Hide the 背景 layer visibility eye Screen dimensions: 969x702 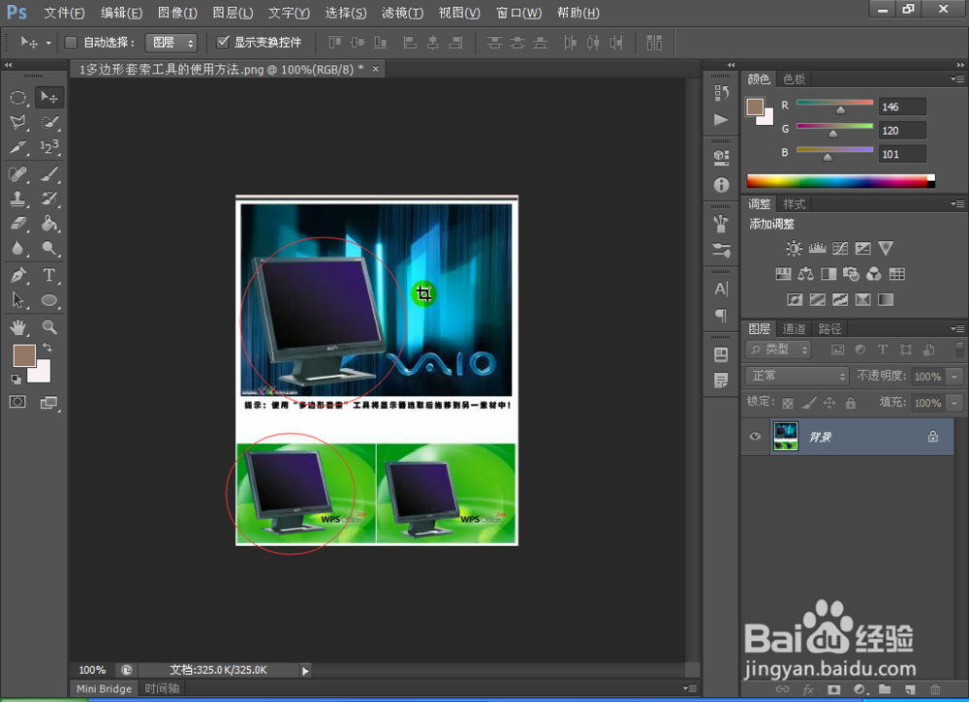[755, 437]
